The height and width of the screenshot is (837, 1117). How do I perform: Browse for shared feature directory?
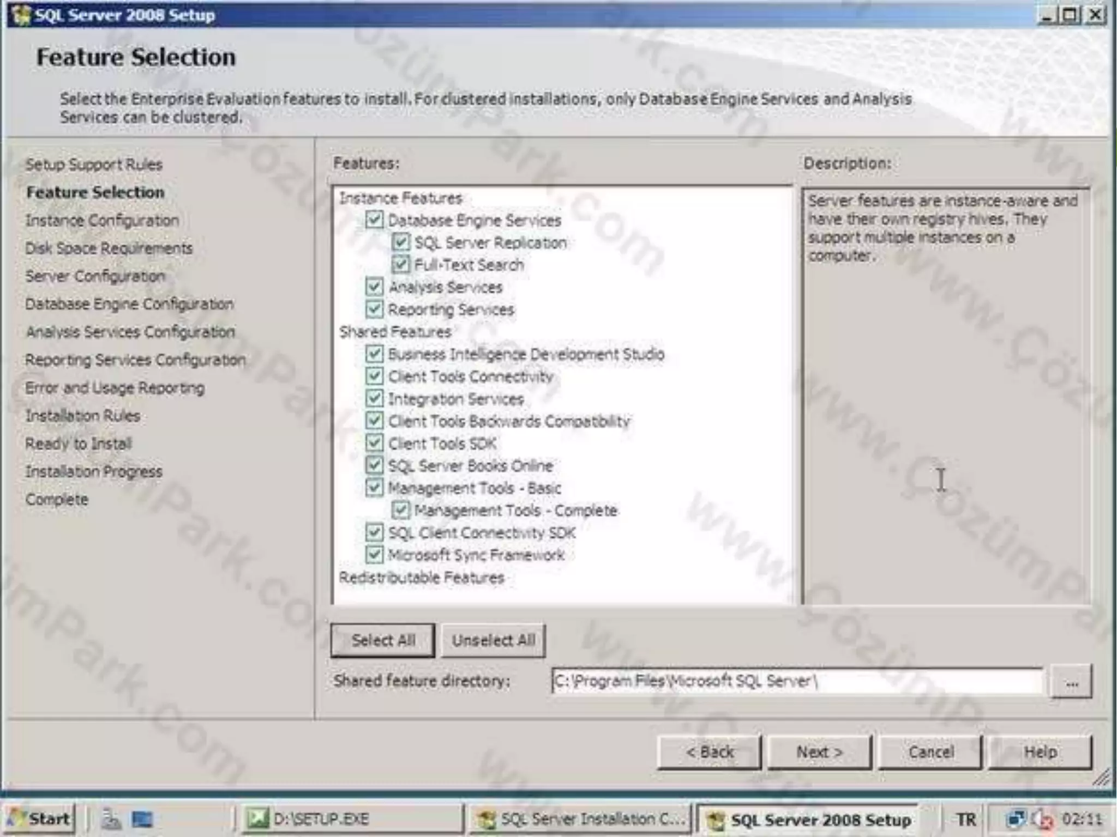(1071, 681)
